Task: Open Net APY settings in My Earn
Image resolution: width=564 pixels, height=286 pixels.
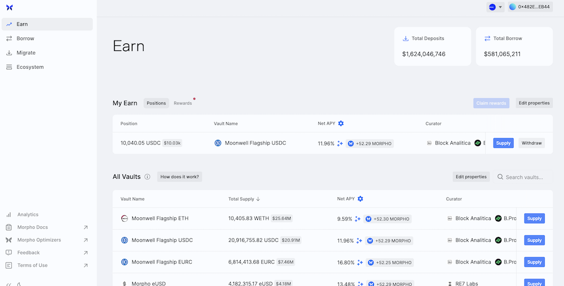Action: [341, 124]
